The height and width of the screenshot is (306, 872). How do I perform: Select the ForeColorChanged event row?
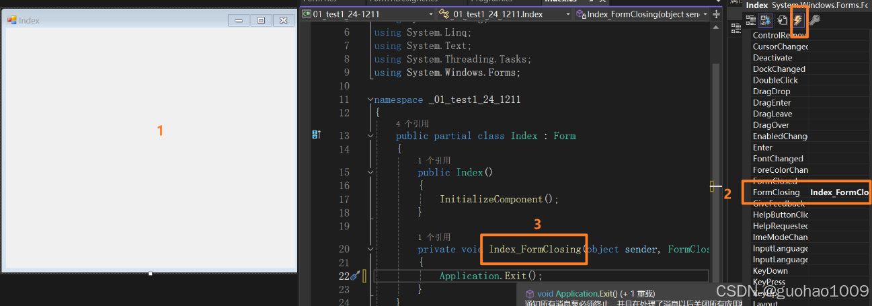point(810,170)
